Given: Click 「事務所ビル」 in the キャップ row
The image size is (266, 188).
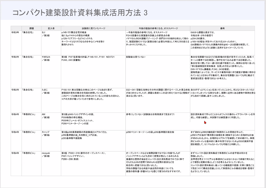Looking at the screenshot, I should click(29, 132).
